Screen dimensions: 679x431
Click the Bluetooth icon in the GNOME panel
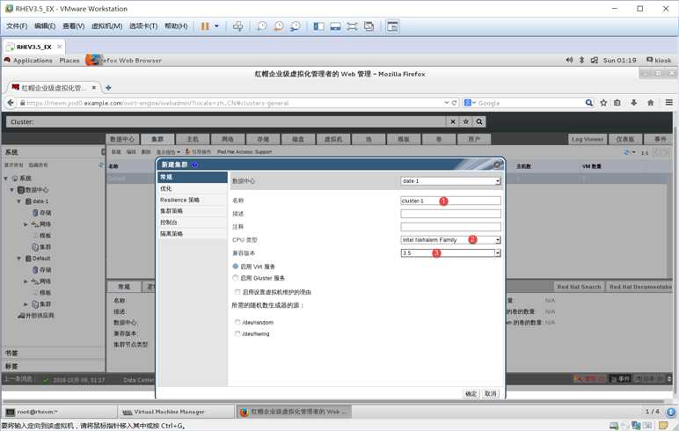point(581,60)
